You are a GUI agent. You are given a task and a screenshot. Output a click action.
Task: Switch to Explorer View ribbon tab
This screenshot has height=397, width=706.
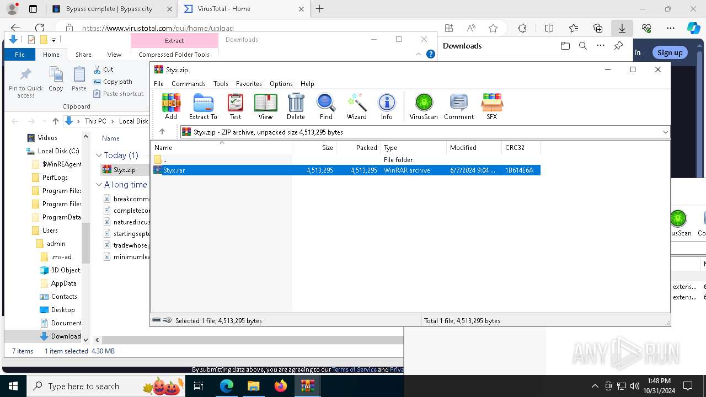(x=114, y=55)
